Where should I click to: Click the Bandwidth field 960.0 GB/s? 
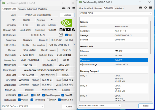point(64,65)
